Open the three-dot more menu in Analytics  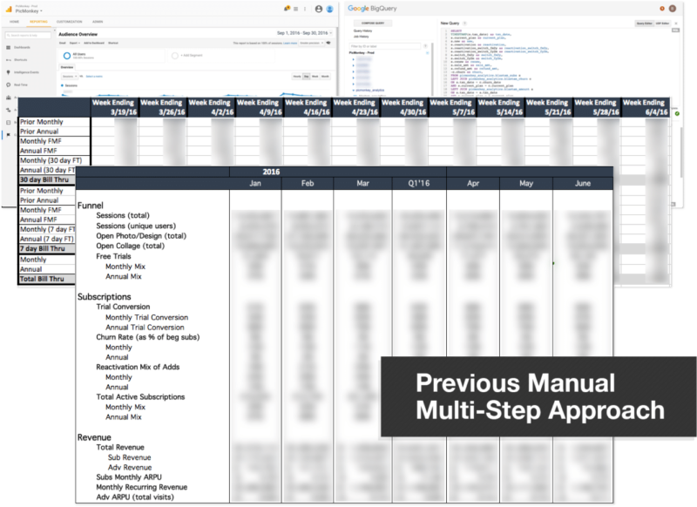point(305,9)
